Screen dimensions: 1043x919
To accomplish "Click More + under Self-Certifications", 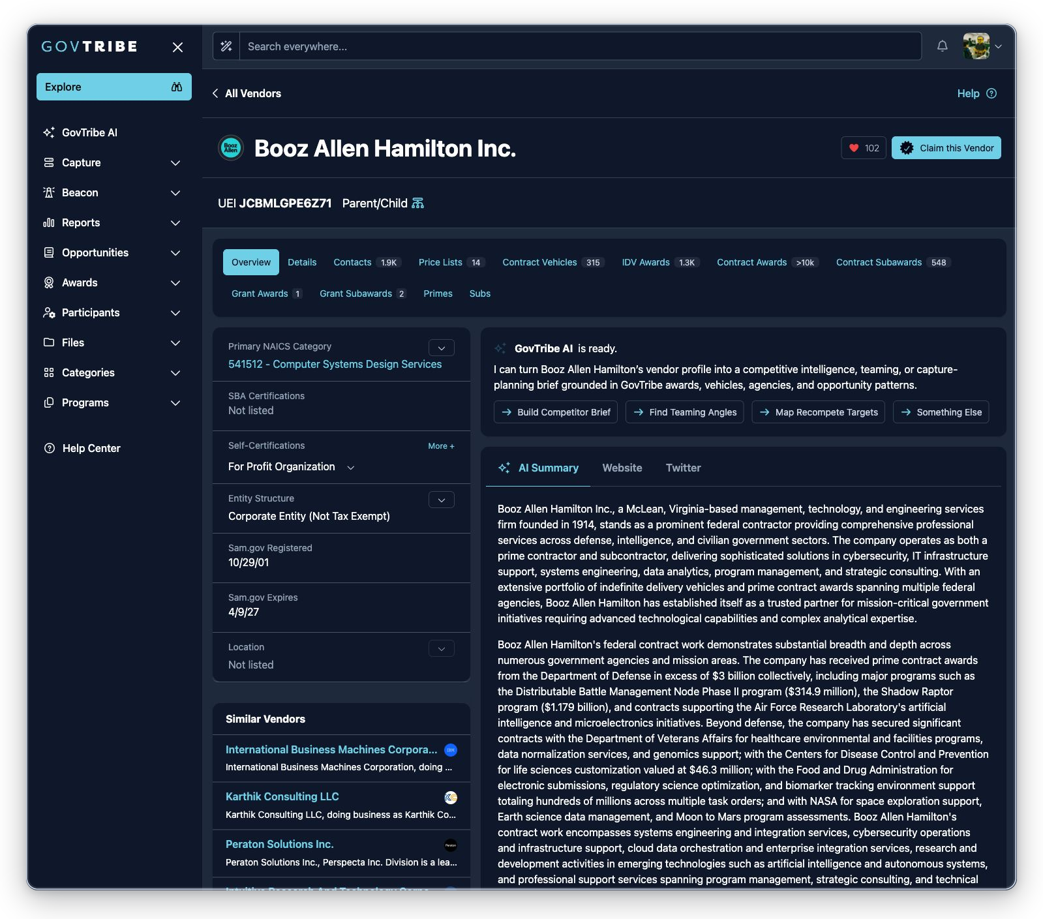I will click(441, 446).
